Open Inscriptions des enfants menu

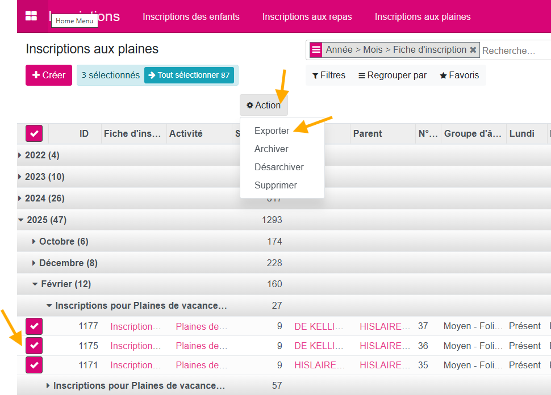tap(191, 16)
